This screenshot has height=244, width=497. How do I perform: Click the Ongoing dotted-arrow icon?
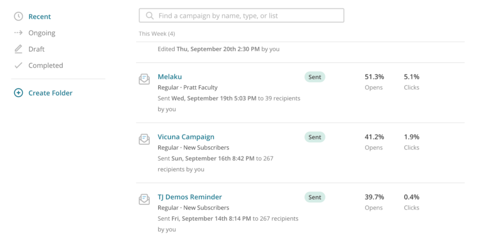pyautogui.click(x=18, y=33)
